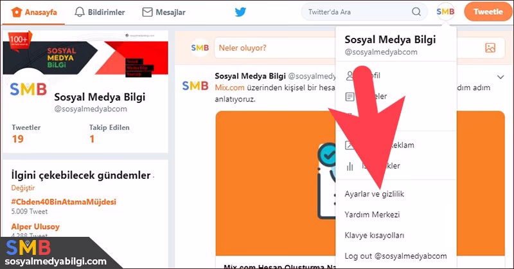Open the SMB profile avatar menu
Screen dimensions: 514x269
pyautogui.click(x=445, y=12)
